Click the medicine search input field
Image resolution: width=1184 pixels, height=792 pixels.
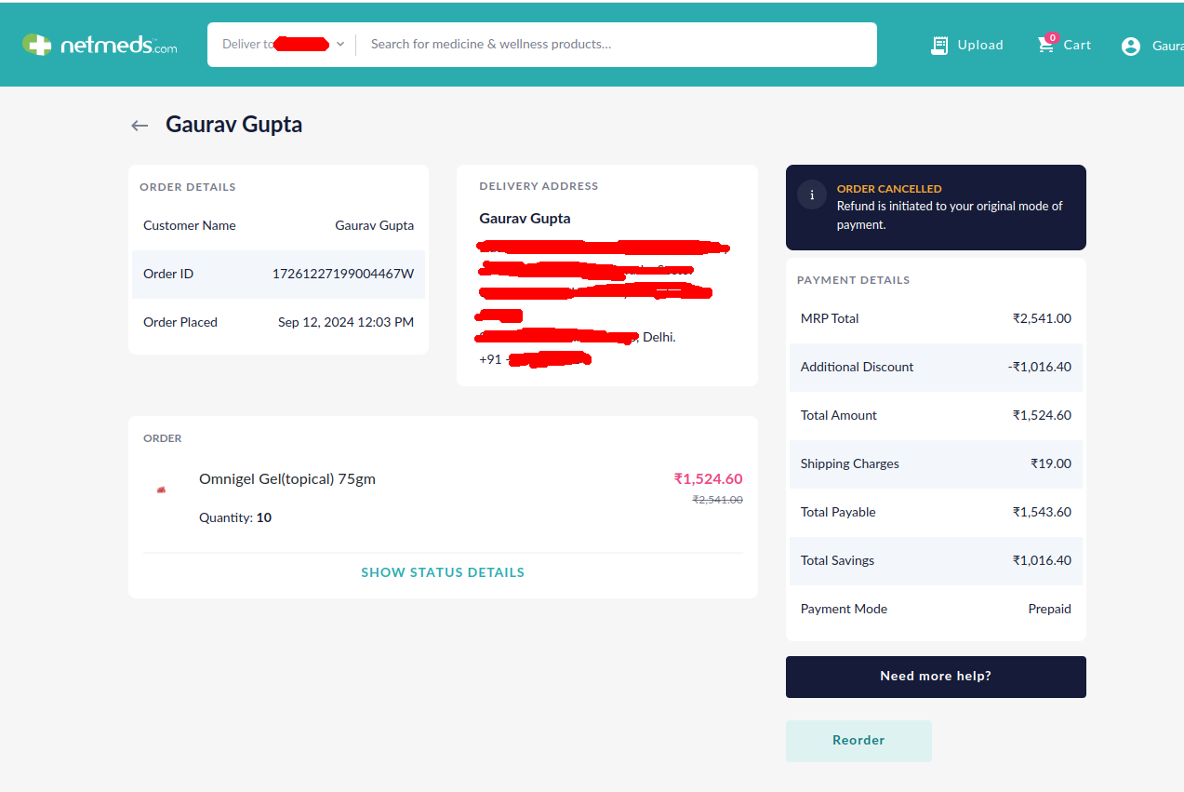(x=614, y=45)
